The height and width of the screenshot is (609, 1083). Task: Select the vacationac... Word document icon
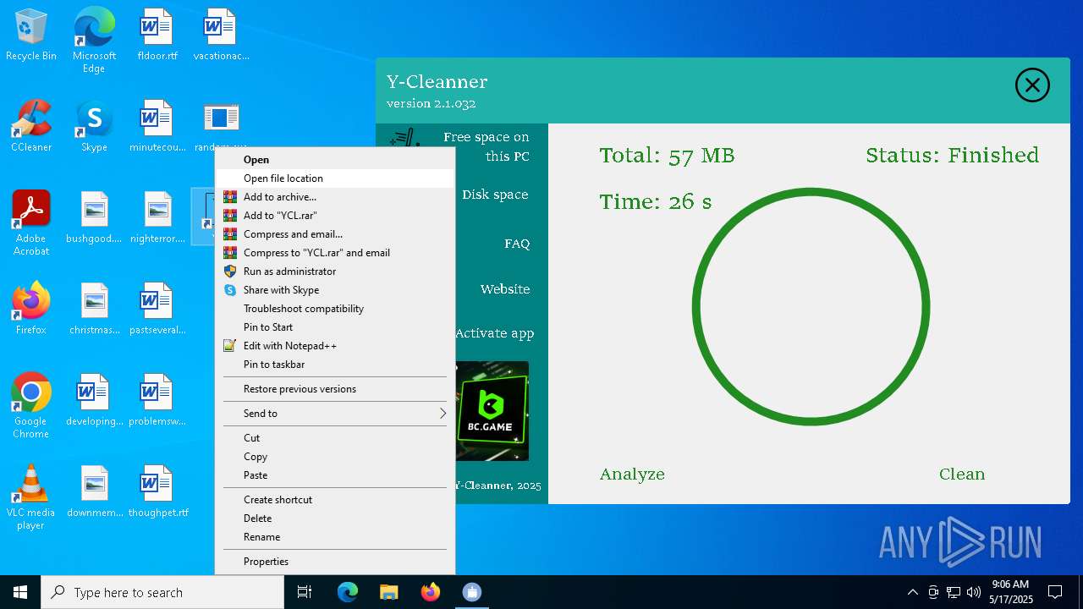coord(221,36)
